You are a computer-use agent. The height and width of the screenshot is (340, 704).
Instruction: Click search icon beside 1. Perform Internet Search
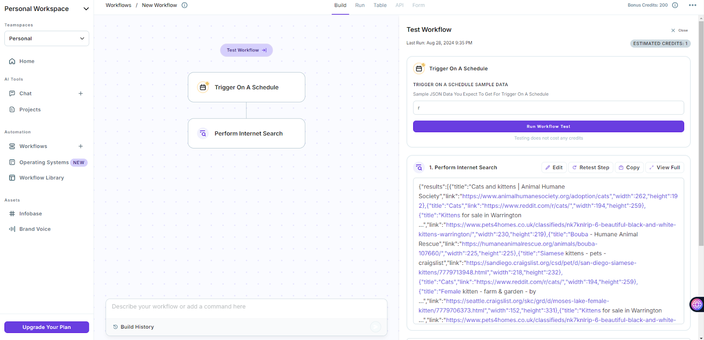419,168
